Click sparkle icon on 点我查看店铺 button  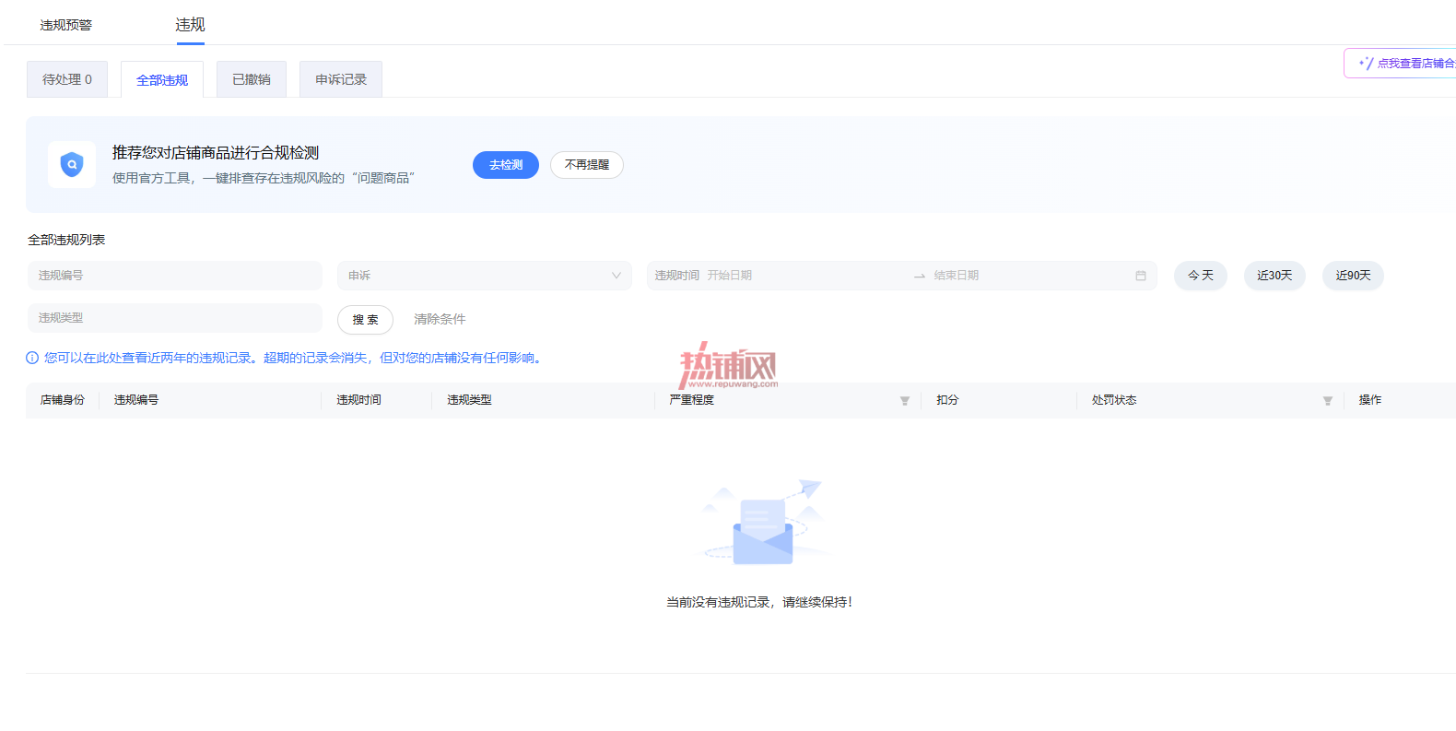[x=1366, y=63]
